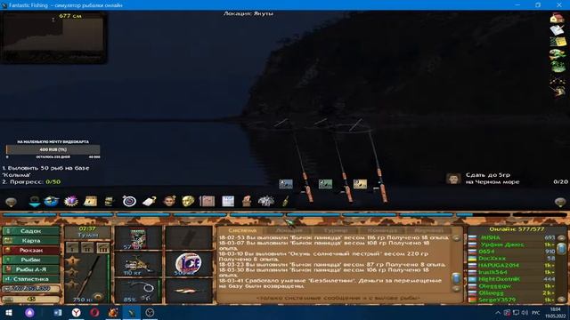Click the ICE line slot 500 кг
570x320 pixels.
click(x=188, y=264)
